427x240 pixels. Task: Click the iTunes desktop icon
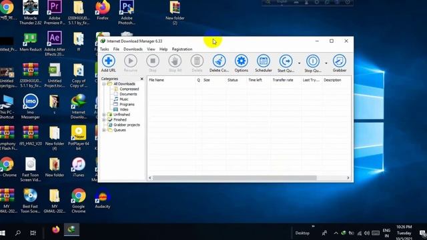(x=79, y=167)
